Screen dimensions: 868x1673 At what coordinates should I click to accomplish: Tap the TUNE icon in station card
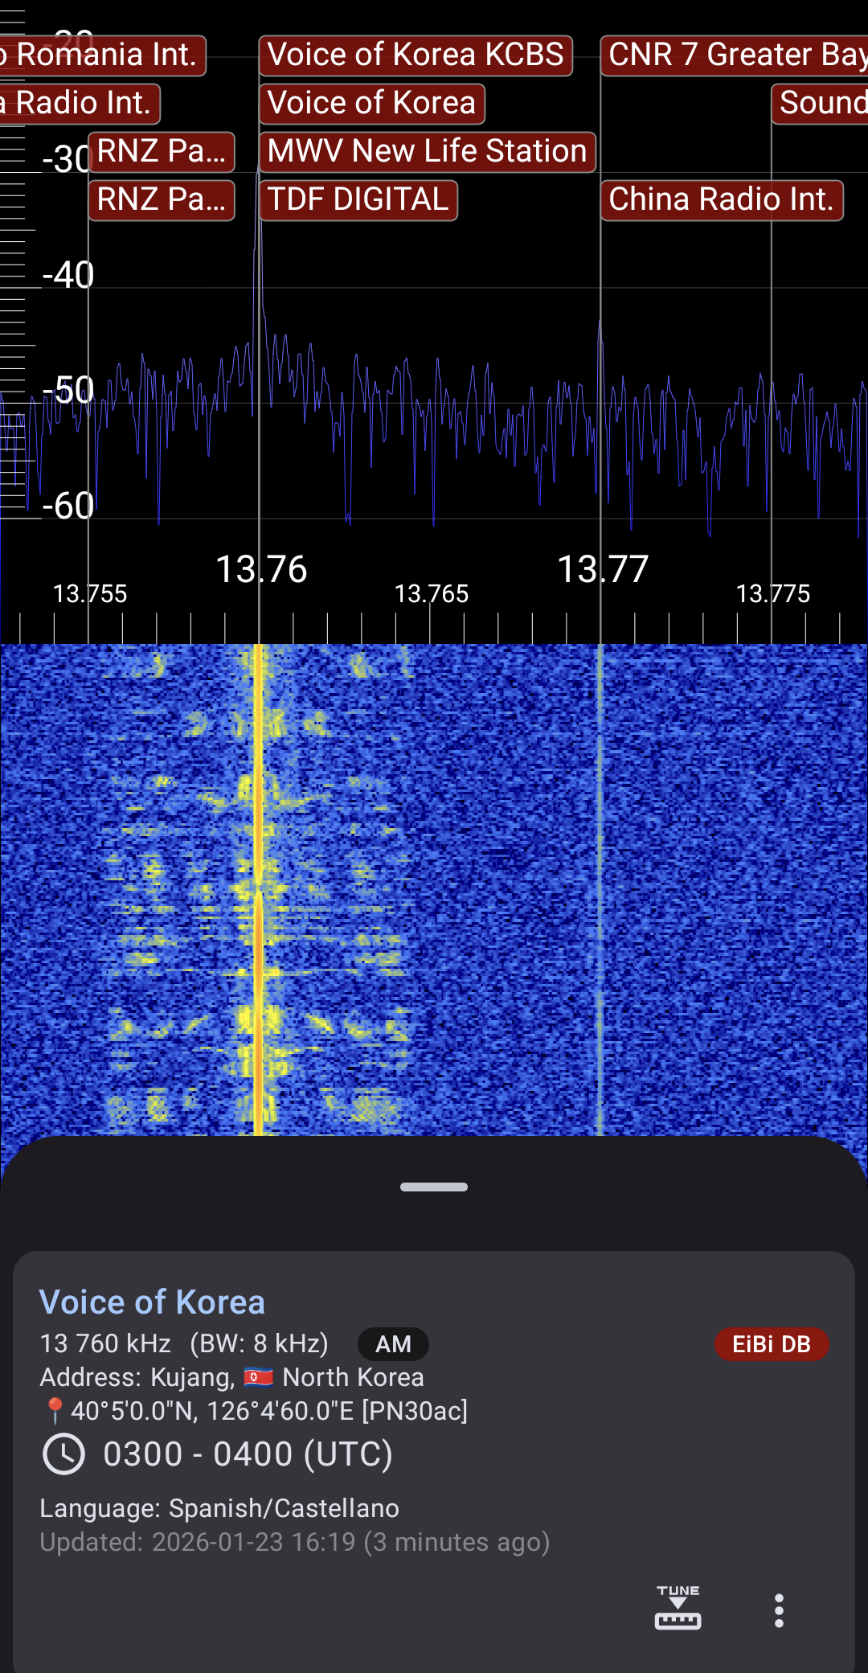click(678, 1609)
